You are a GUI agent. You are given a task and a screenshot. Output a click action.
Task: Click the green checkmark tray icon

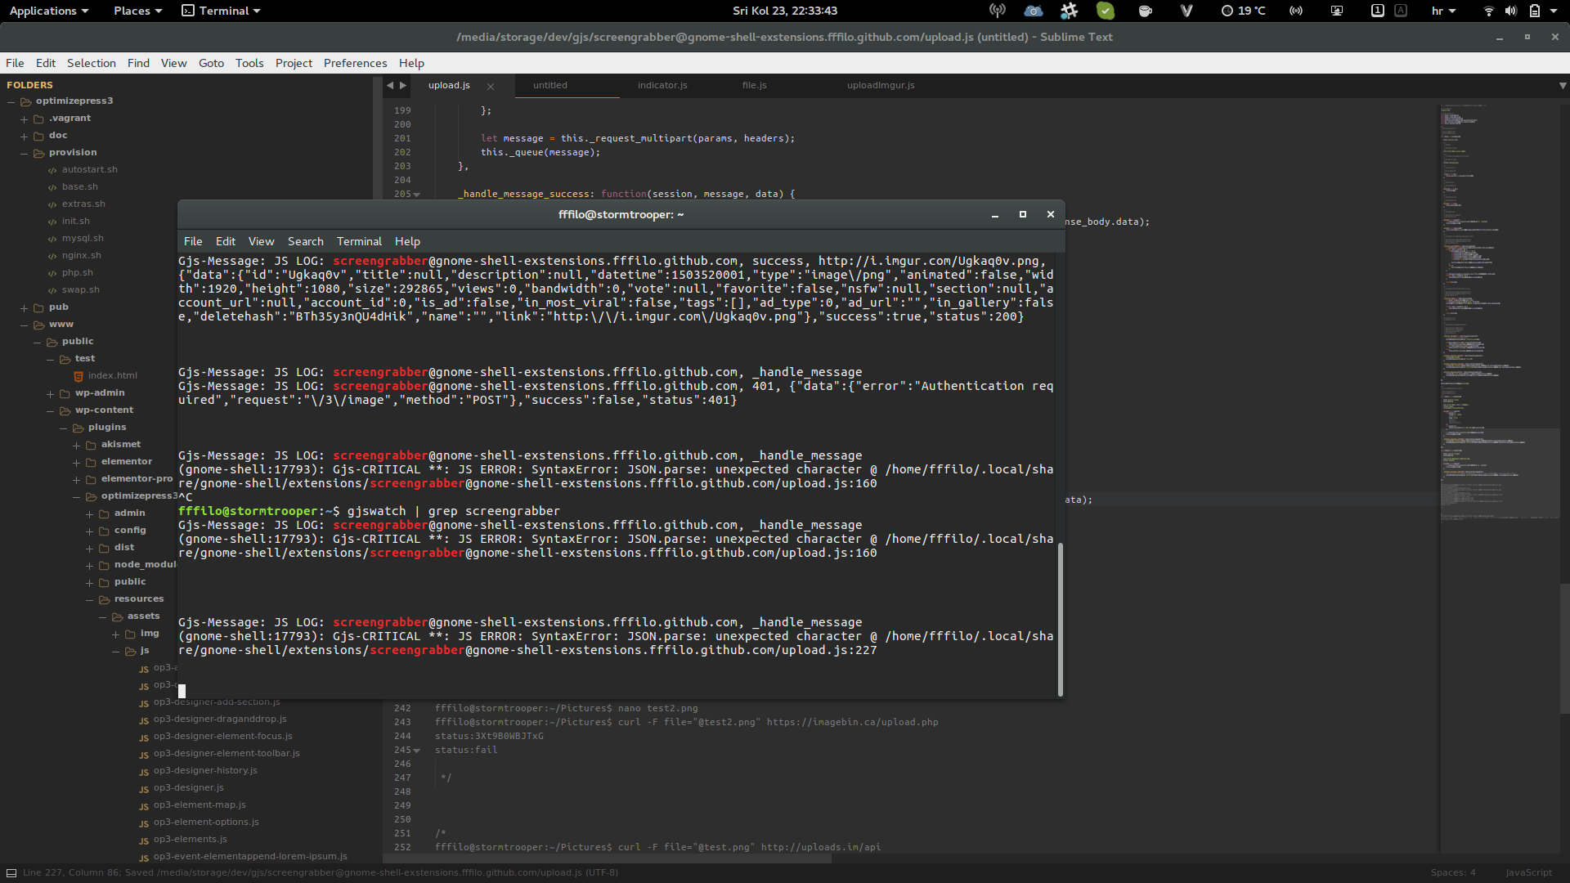tap(1106, 11)
